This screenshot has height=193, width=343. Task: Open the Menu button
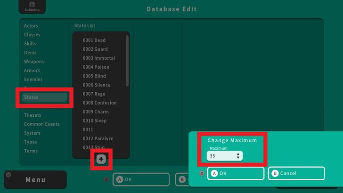[x=35, y=180]
